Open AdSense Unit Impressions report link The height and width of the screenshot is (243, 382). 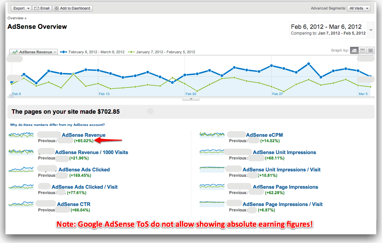[x=284, y=152]
